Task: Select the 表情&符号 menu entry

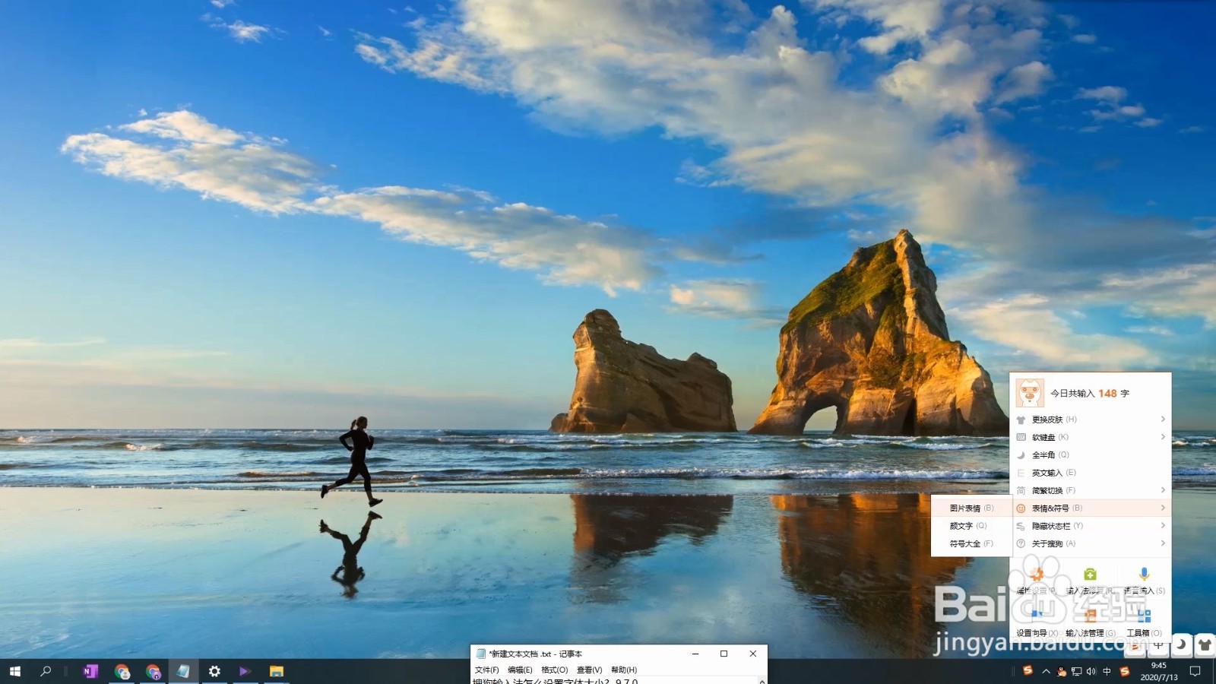Action: [1091, 508]
